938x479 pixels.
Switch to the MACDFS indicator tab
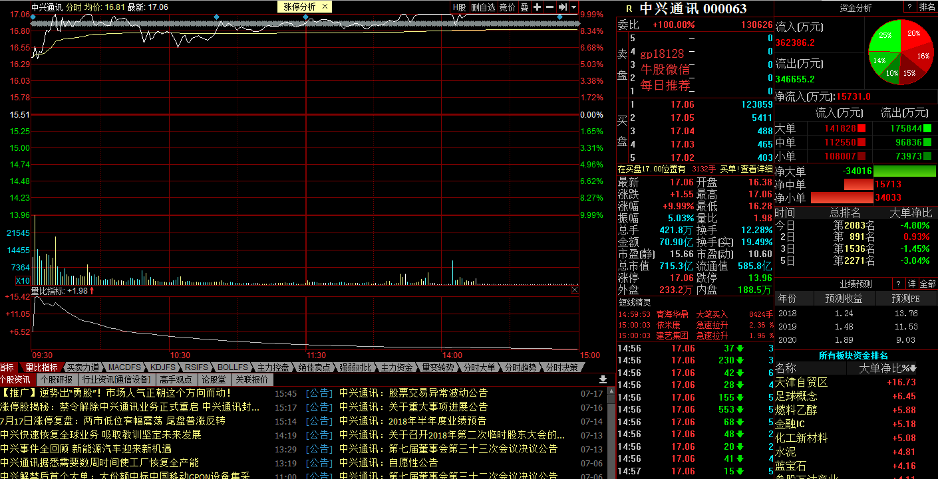(x=124, y=367)
